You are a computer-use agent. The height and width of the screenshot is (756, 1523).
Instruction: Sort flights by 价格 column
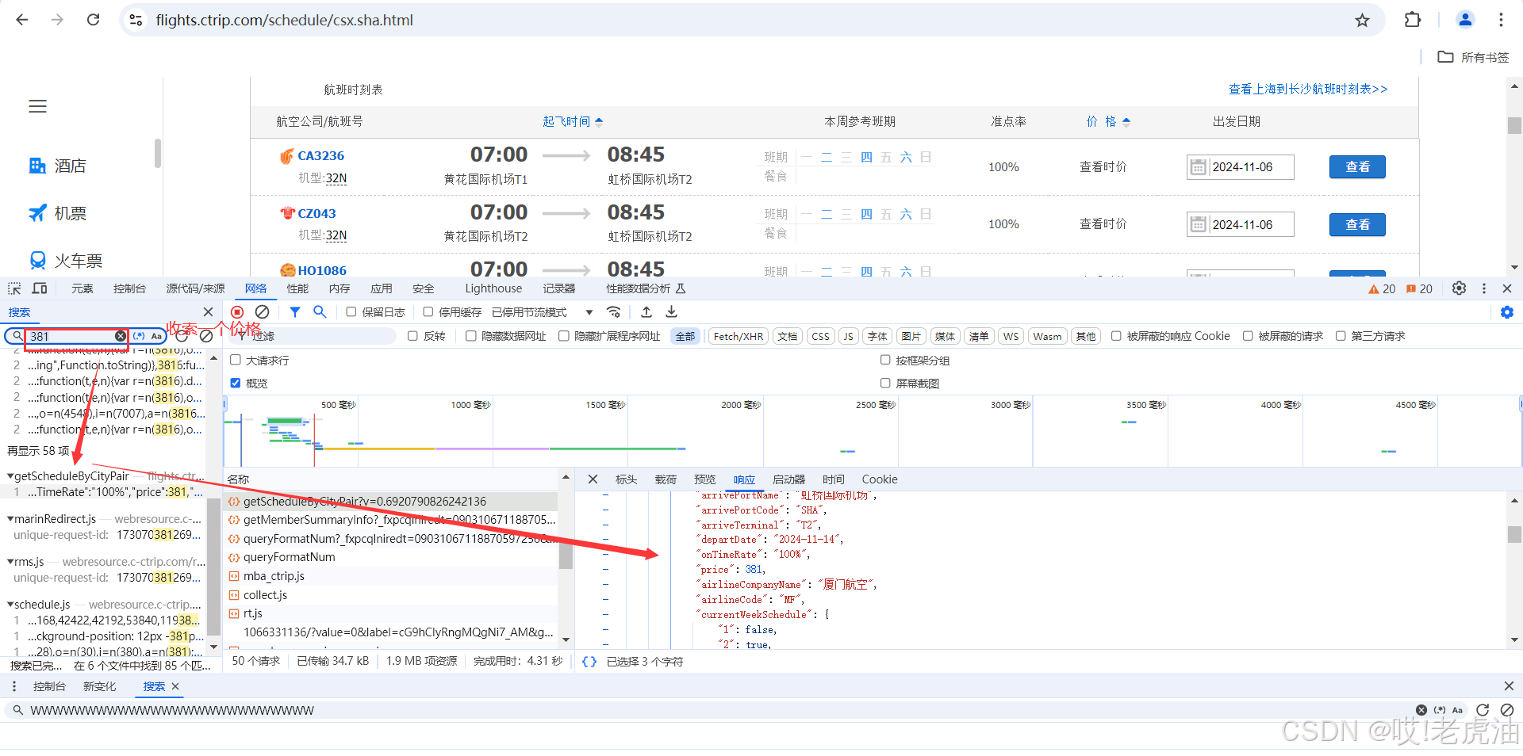tap(1108, 121)
